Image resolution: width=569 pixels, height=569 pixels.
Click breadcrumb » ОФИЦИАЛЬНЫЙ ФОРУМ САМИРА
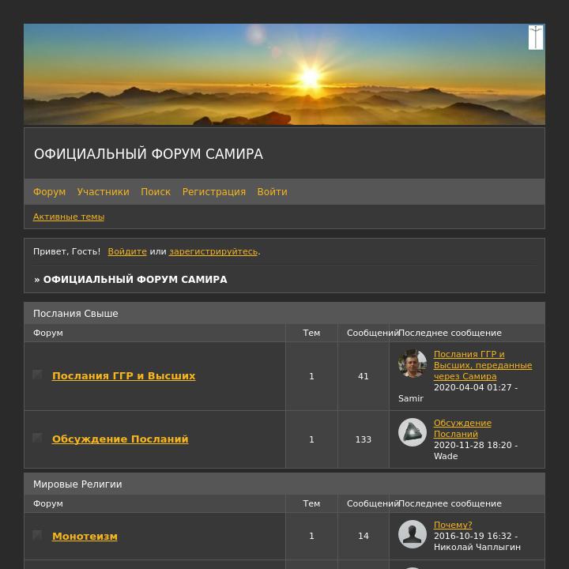(x=130, y=280)
